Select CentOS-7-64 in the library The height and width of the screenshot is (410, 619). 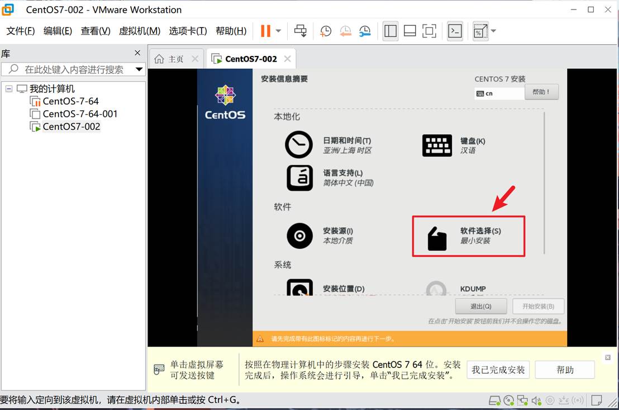70,101
